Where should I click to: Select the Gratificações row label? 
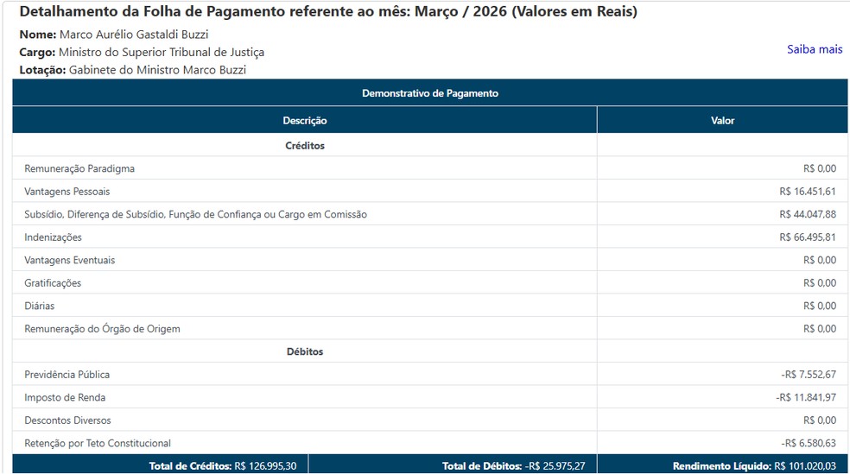(x=53, y=283)
